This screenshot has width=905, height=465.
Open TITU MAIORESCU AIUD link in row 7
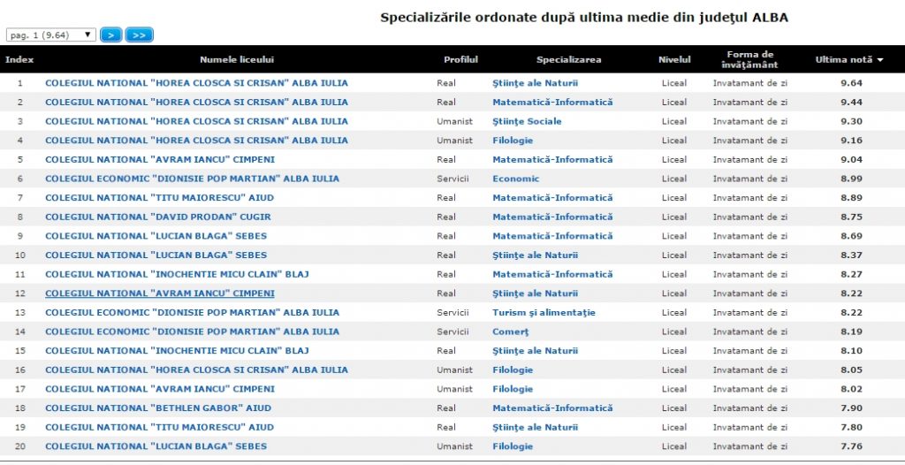click(x=159, y=198)
